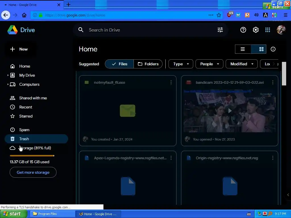Screen dimensions: 291x218
Task: Click '13.37 GB of 15 GB used' text
Action: coord(30,162)
